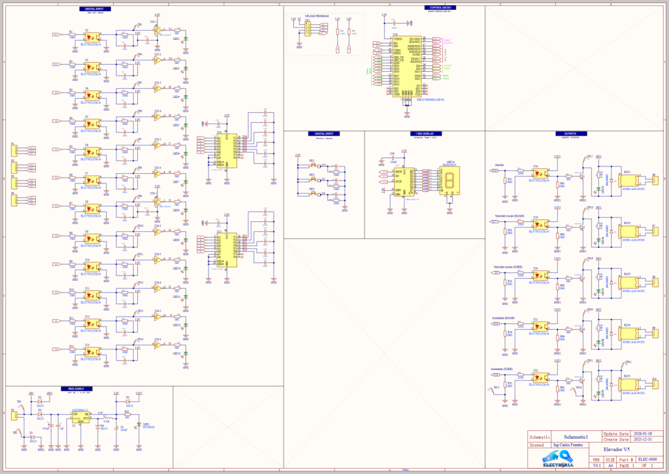This screenshot has width=669, height=474.
Task: Select the ESP32-WROOM microcontroller symbol
Action: coord(407,65)
